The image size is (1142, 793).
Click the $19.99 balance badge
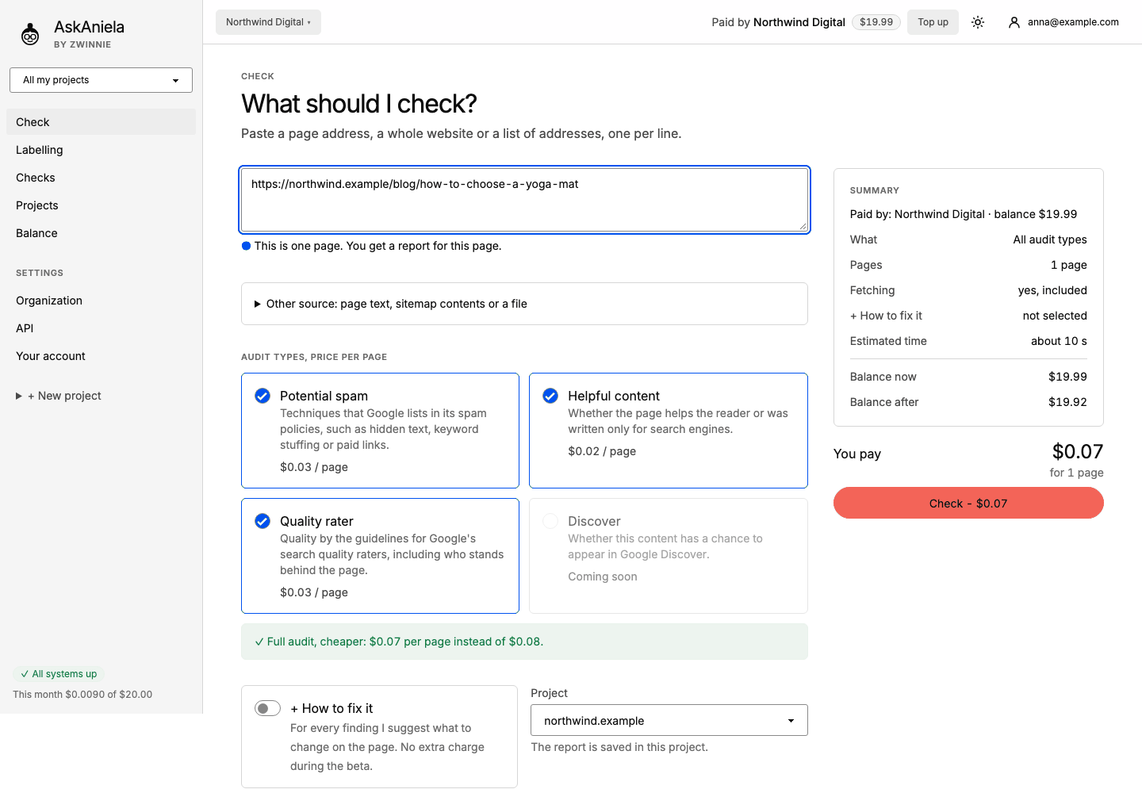pos(876,22)
